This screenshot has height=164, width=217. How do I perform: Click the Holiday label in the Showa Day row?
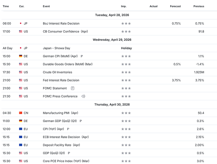pyautogui.click(x=126, y=48)
